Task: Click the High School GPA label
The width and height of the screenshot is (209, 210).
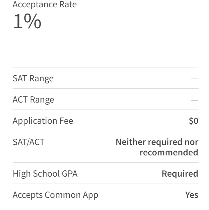Action: 45,174
